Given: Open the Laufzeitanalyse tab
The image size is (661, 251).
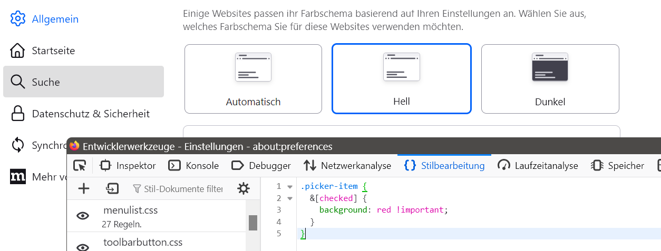Looking at the screenshot, I should (538, 166).
